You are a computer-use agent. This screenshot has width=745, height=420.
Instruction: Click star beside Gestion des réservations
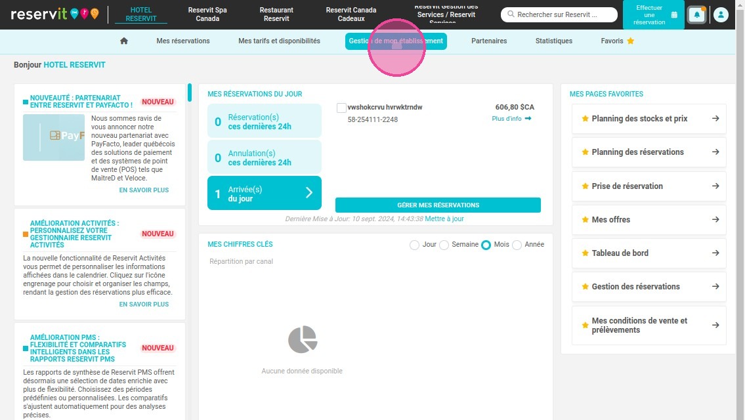point(585,287)
